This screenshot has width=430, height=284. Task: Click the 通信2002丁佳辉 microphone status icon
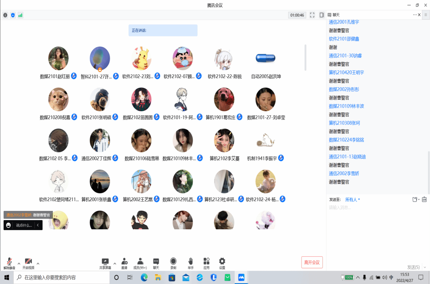(x=115, y=158)
